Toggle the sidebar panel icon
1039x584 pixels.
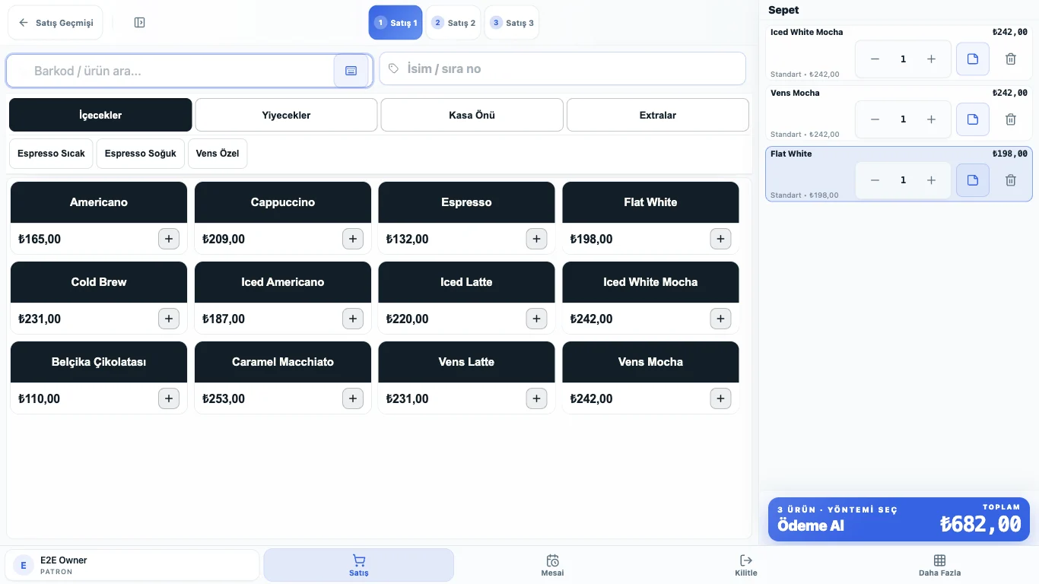(139, 23)
